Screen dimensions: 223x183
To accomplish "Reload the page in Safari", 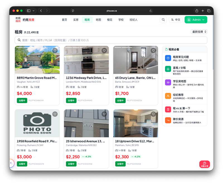I will (151, 11).
